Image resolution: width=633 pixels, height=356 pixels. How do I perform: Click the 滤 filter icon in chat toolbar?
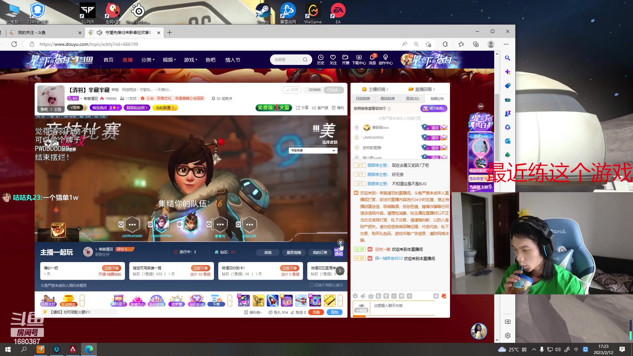(436, 296)
